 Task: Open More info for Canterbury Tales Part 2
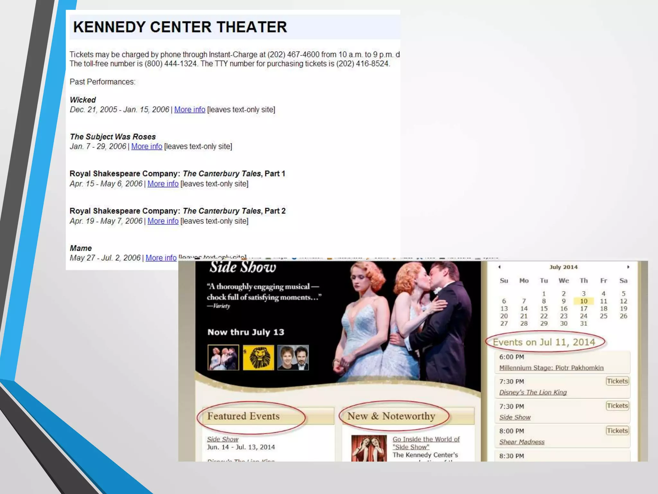click(x=163, y=221)
